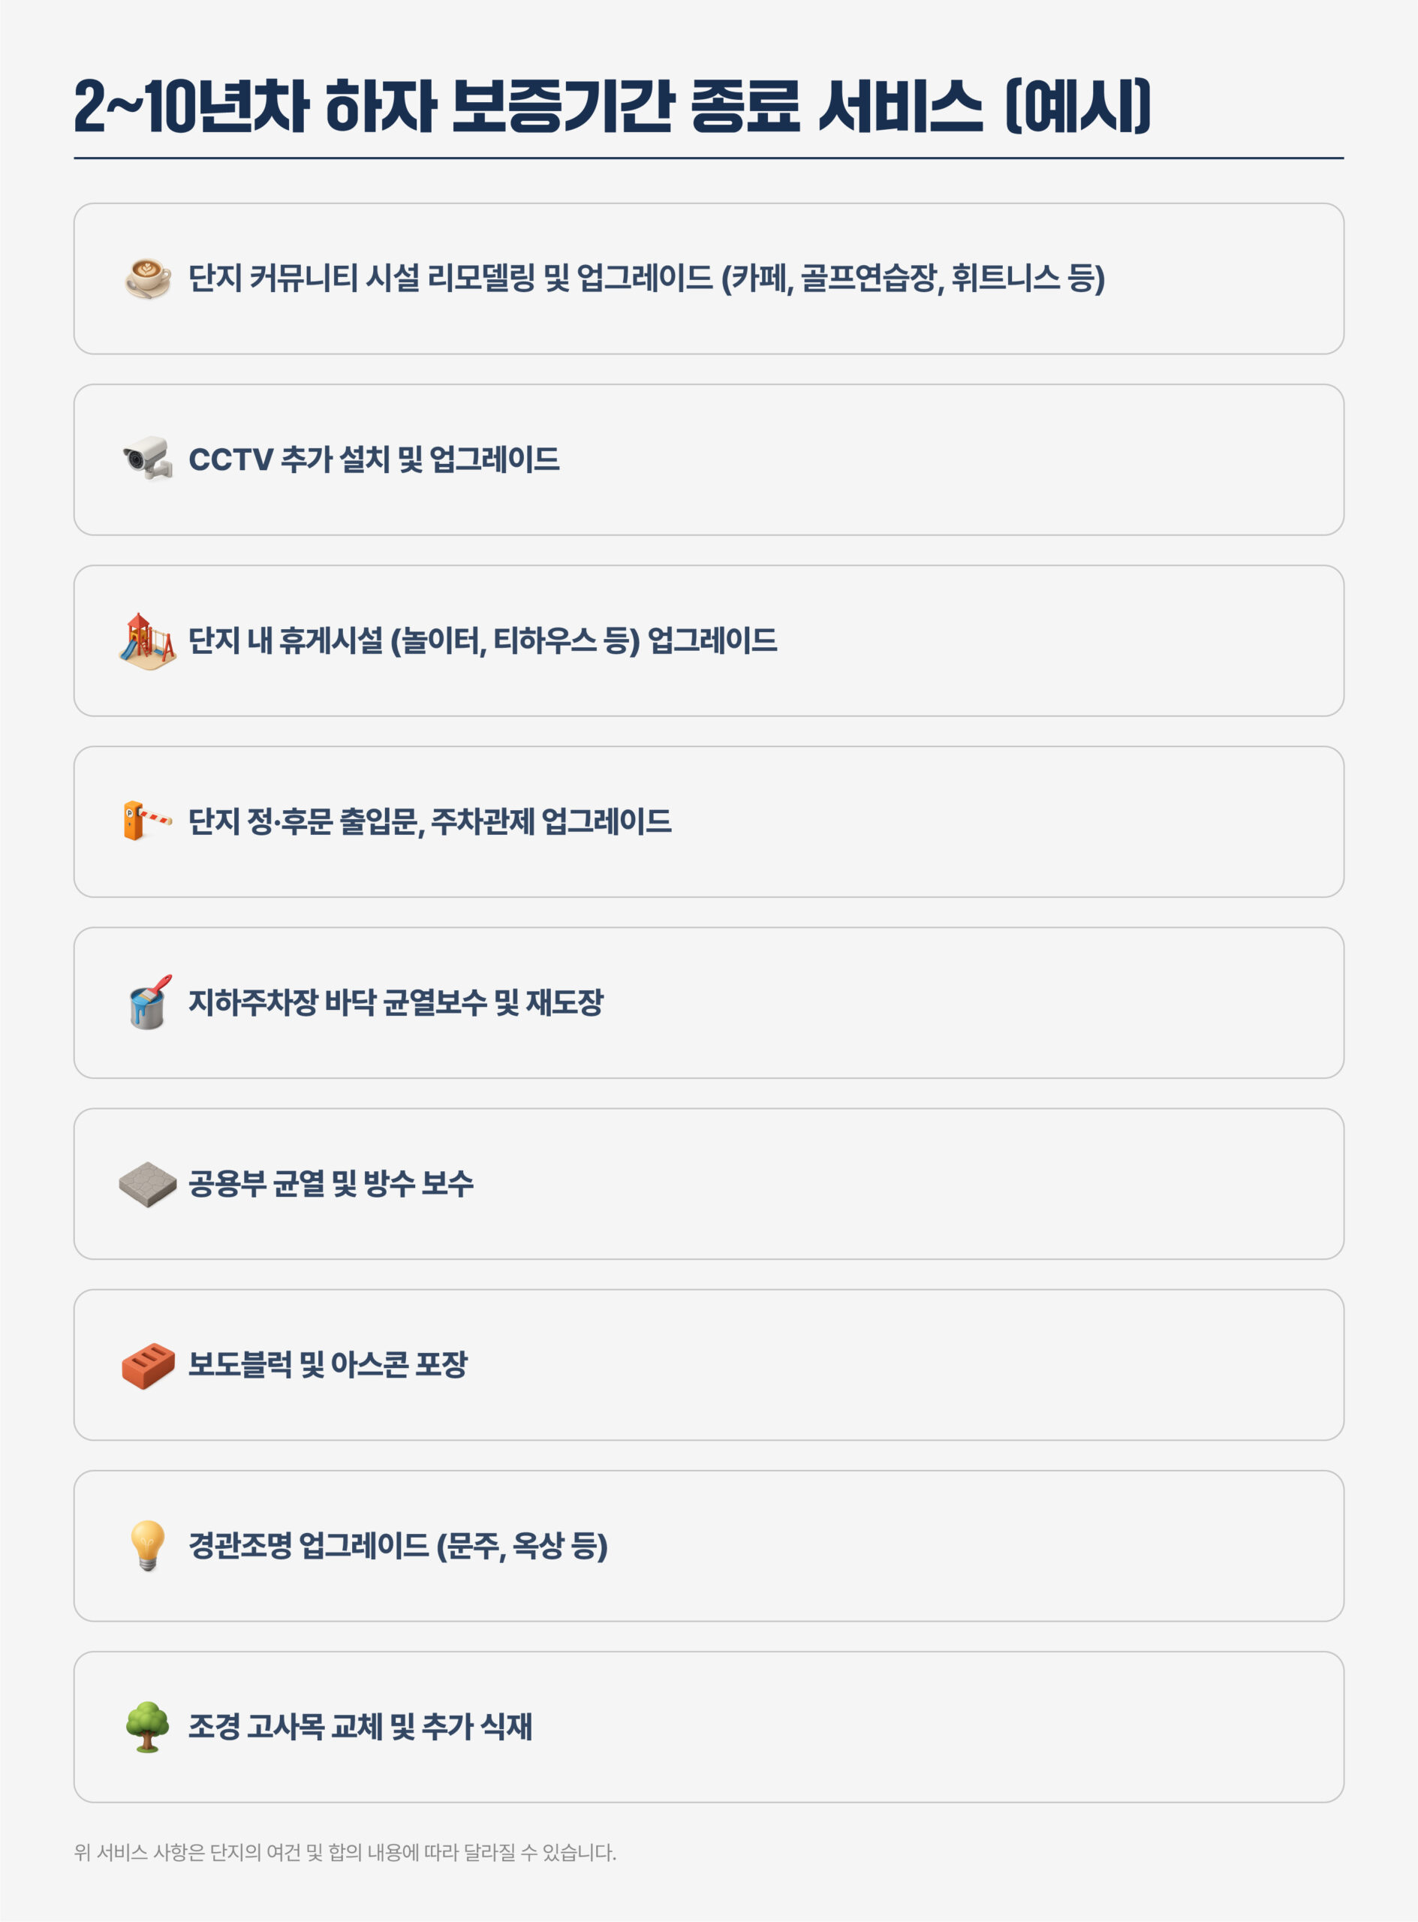Select the 단지 커뮤니티 시설 리모델링 text
Viewport: 1418px width, 1922px height.
coord(646,278)
